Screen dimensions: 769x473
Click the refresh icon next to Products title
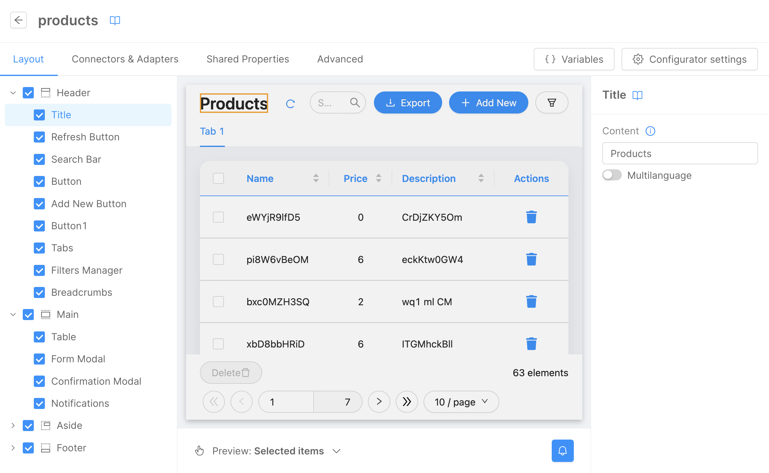pos(290,103)
